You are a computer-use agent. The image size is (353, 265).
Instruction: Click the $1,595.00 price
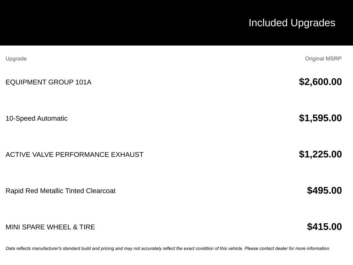tap(320, 118)
